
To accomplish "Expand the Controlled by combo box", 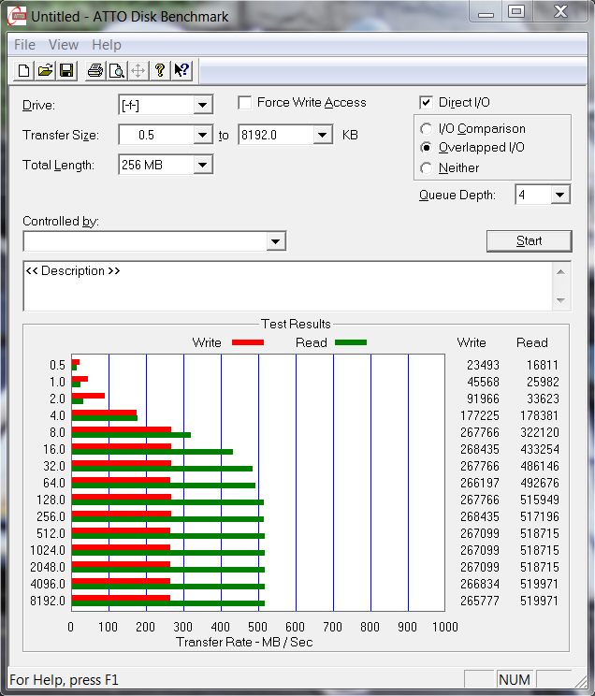I will tap(275, 242).
